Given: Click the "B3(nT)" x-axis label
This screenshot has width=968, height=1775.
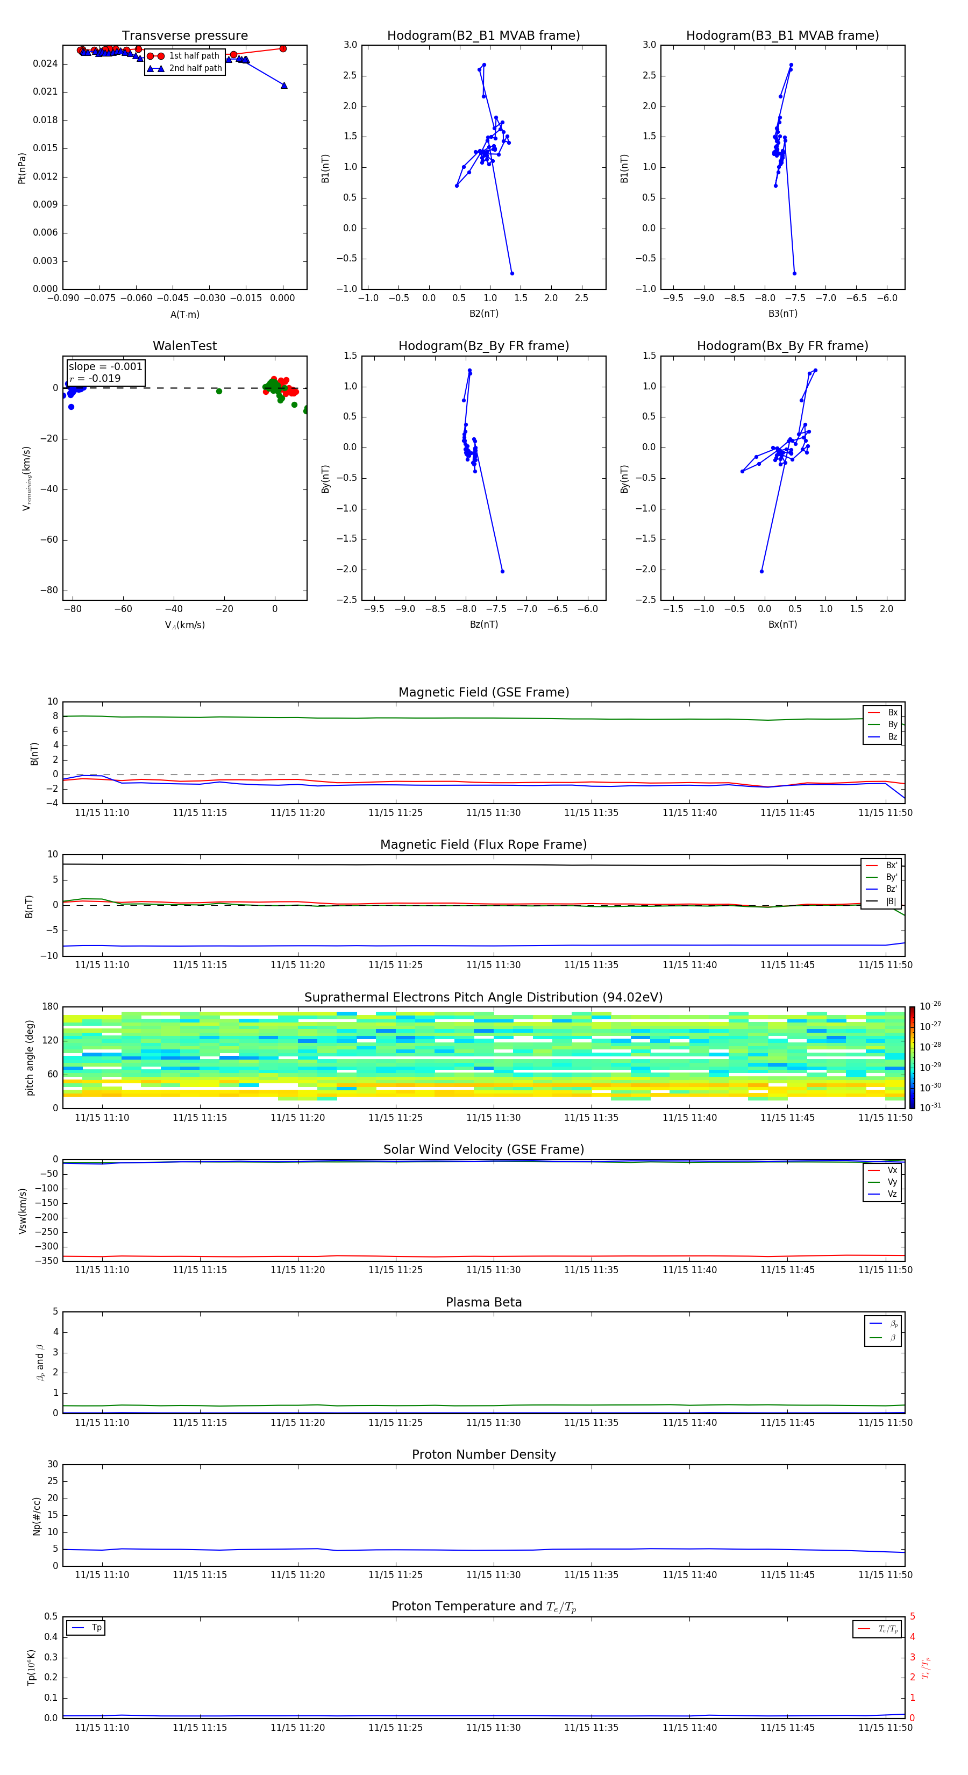Looking at the screenshot, I should tap(782, 314).
